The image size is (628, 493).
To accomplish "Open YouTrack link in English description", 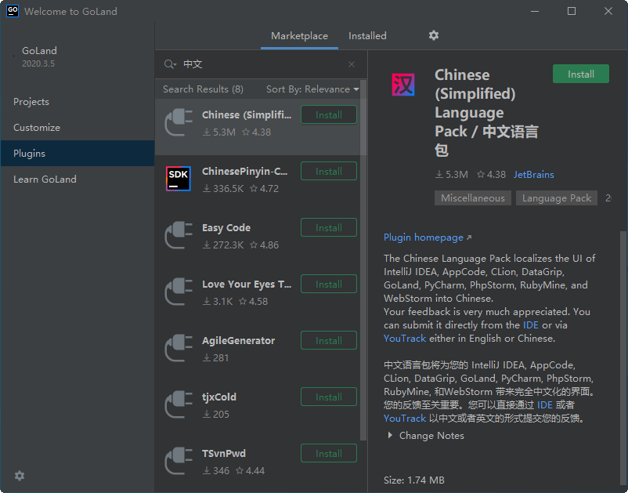I will (x=405, y=339).
